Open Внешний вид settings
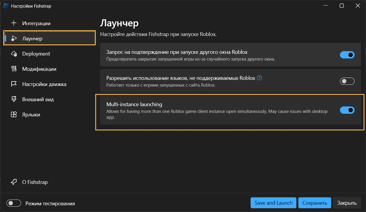366x212 pixels. point(49,99)
